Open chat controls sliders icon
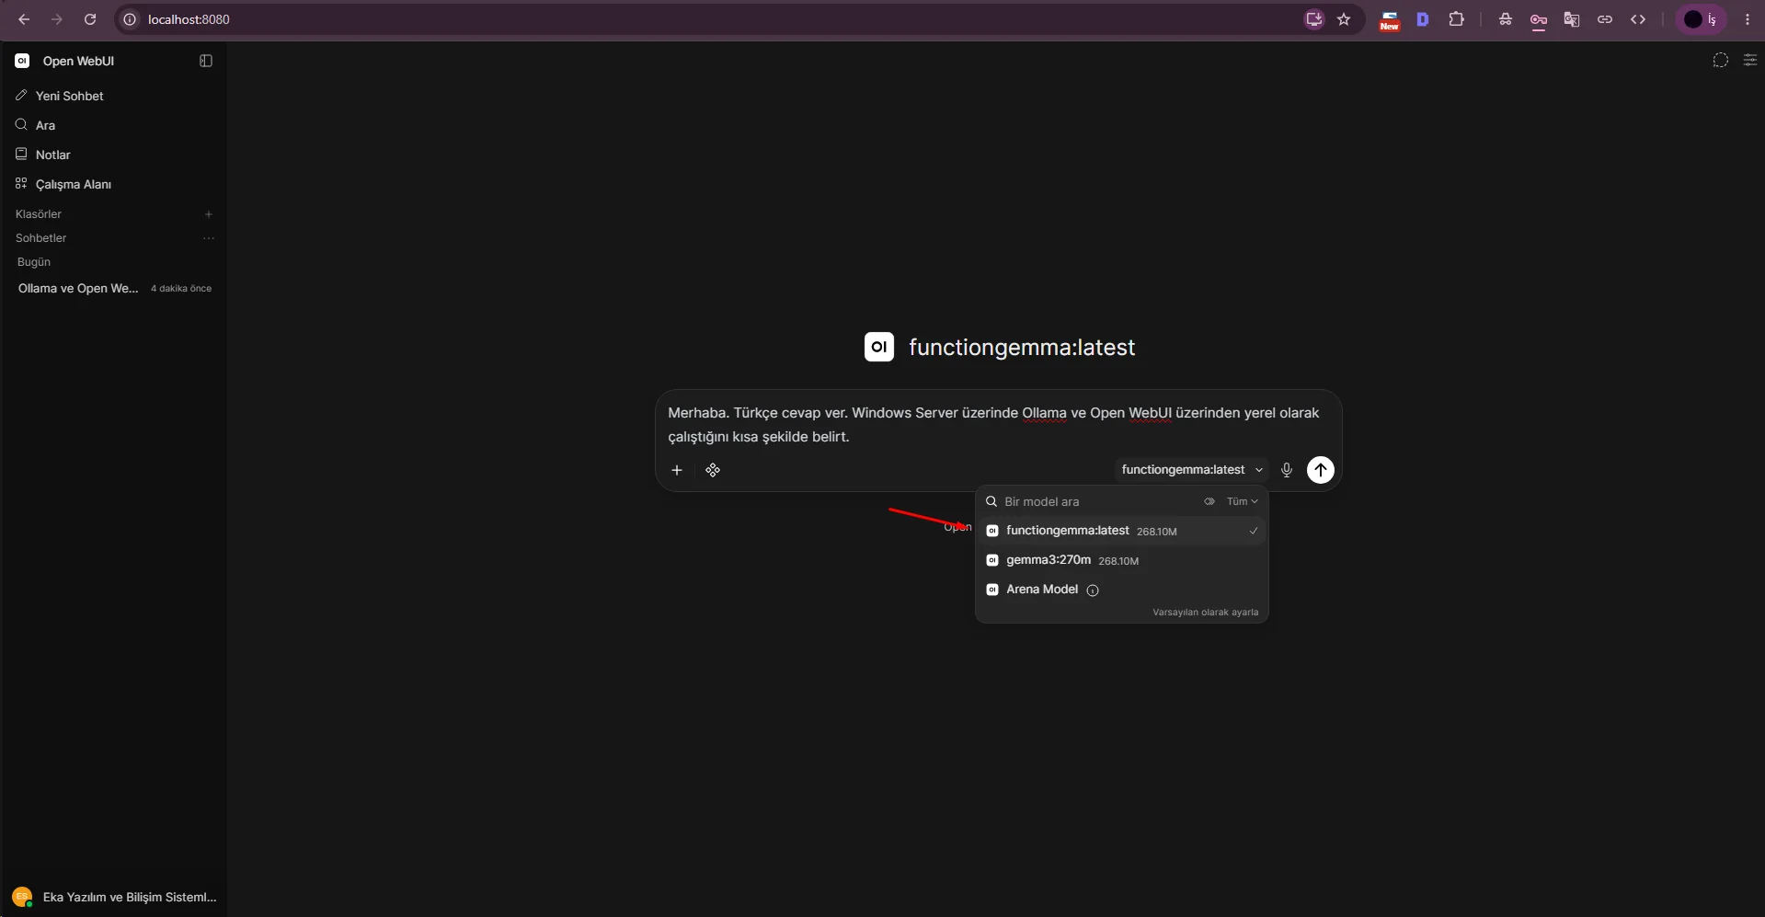 pos(1749,61)
